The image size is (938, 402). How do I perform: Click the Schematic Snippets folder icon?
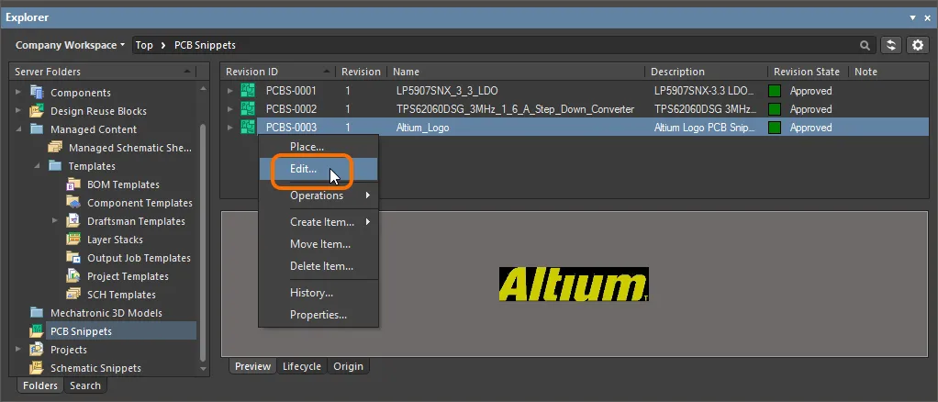coord(37,368)
